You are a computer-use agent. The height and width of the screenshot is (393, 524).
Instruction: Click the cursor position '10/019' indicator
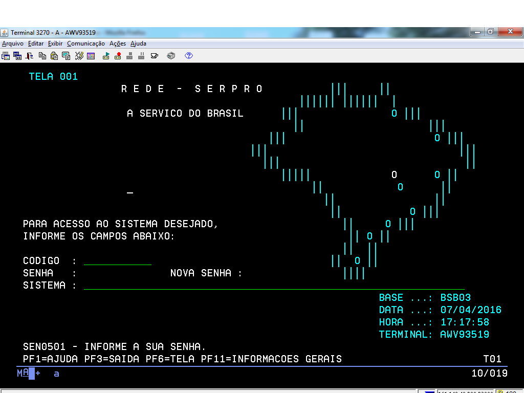489,373
